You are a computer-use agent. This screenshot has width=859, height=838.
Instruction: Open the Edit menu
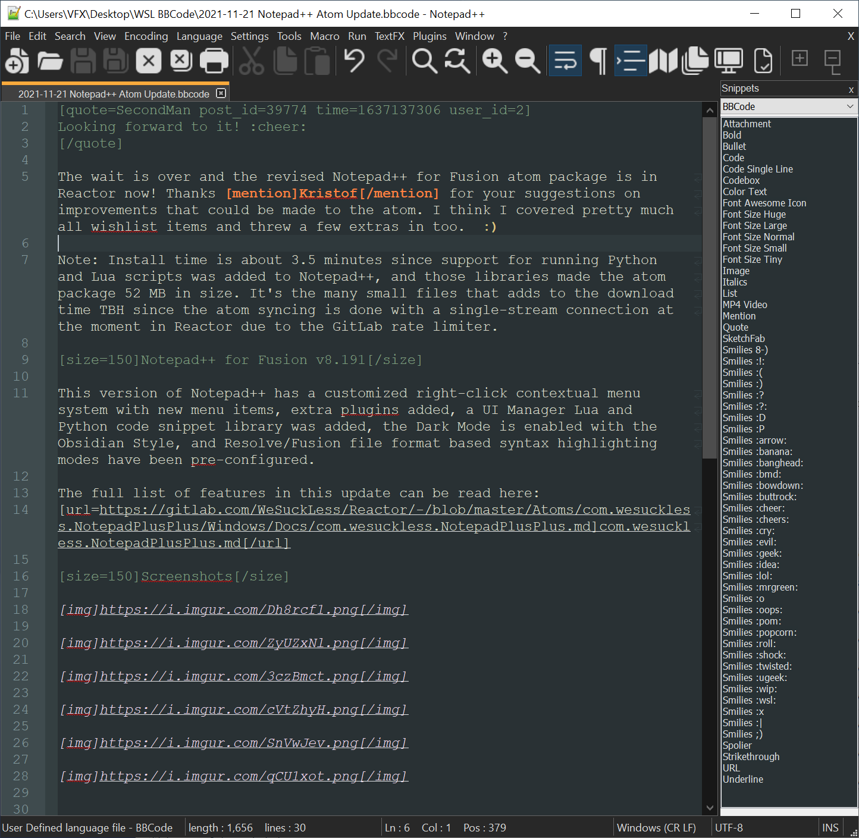point(37,36)
